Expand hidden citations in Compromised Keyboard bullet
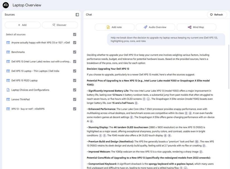This screenshot has width=230, height=169. (186, 168)
